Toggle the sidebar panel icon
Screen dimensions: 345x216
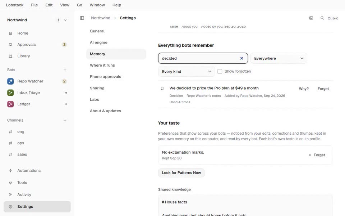tap(82, 18)
